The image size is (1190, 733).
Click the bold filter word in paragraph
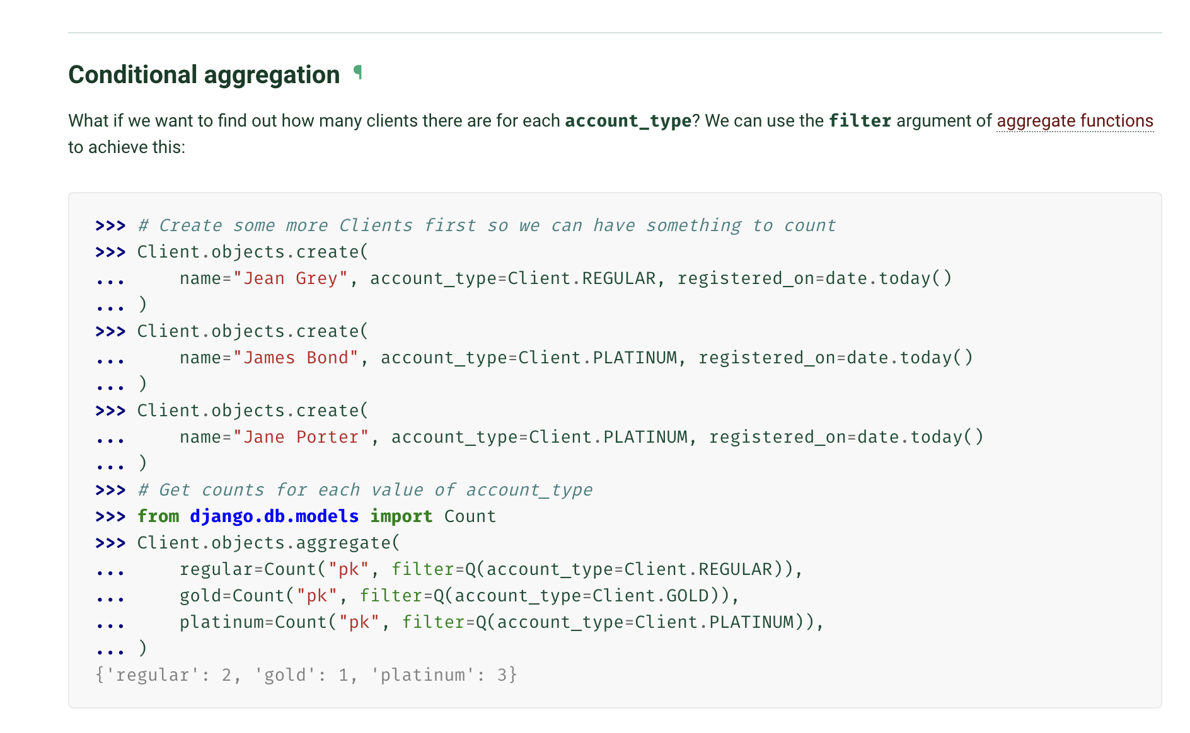pyautogui.click(x=859, y=121)
